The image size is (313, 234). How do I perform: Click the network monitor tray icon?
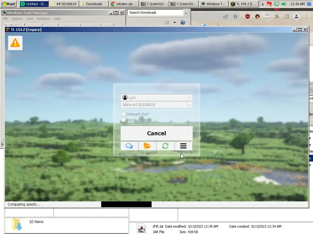click(x=277, y=4)
